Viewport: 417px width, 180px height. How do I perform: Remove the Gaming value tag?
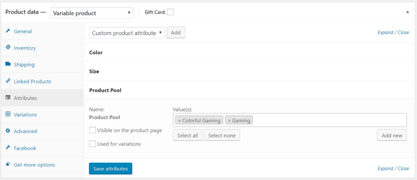click(229, 121)
